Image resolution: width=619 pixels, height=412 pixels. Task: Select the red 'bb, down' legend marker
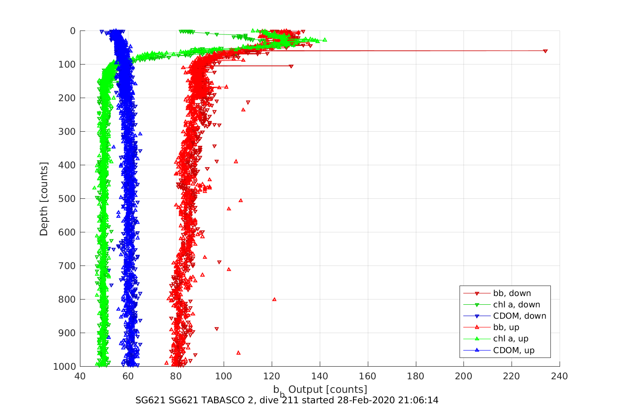point(477,293)
